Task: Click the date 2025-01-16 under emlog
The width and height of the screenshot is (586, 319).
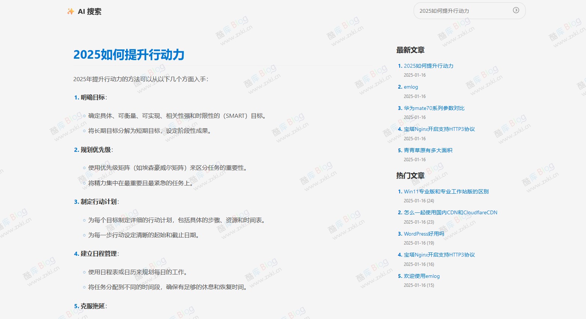Action: (x=415, y=96)
